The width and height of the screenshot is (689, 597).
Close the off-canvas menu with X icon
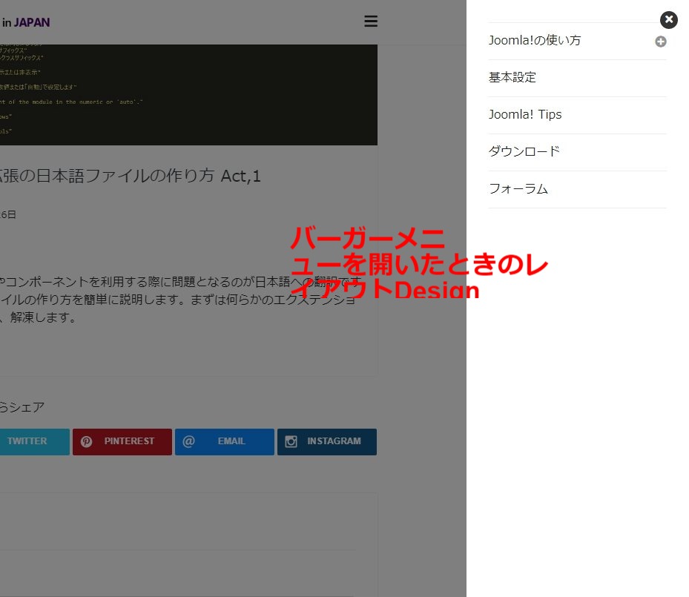668,20
